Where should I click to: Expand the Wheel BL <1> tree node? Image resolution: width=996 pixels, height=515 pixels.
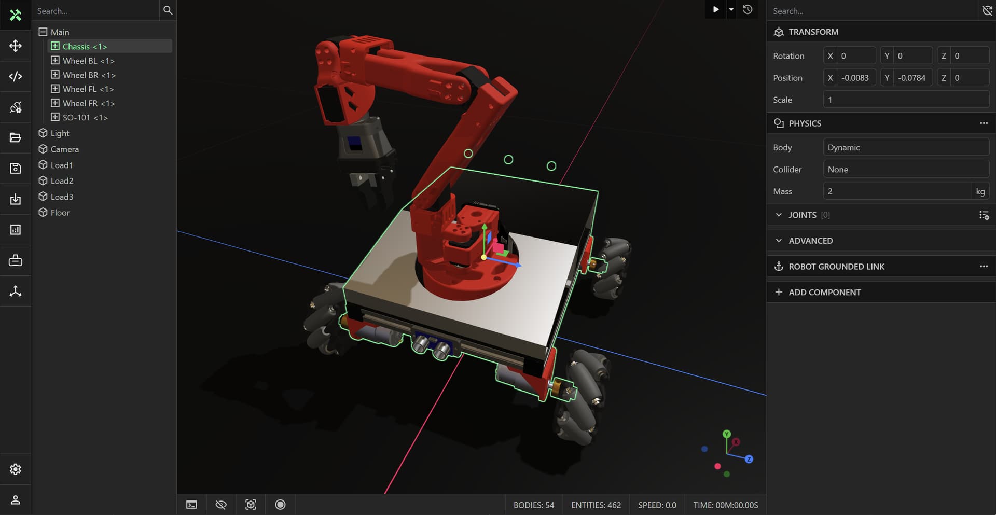click(x=55, y=61)
